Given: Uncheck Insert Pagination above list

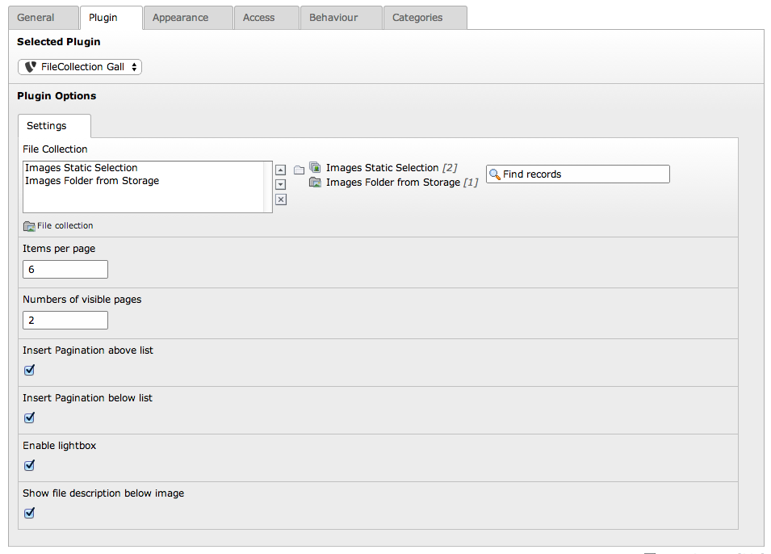Looking at the screenshot, I should click(30, 371).
